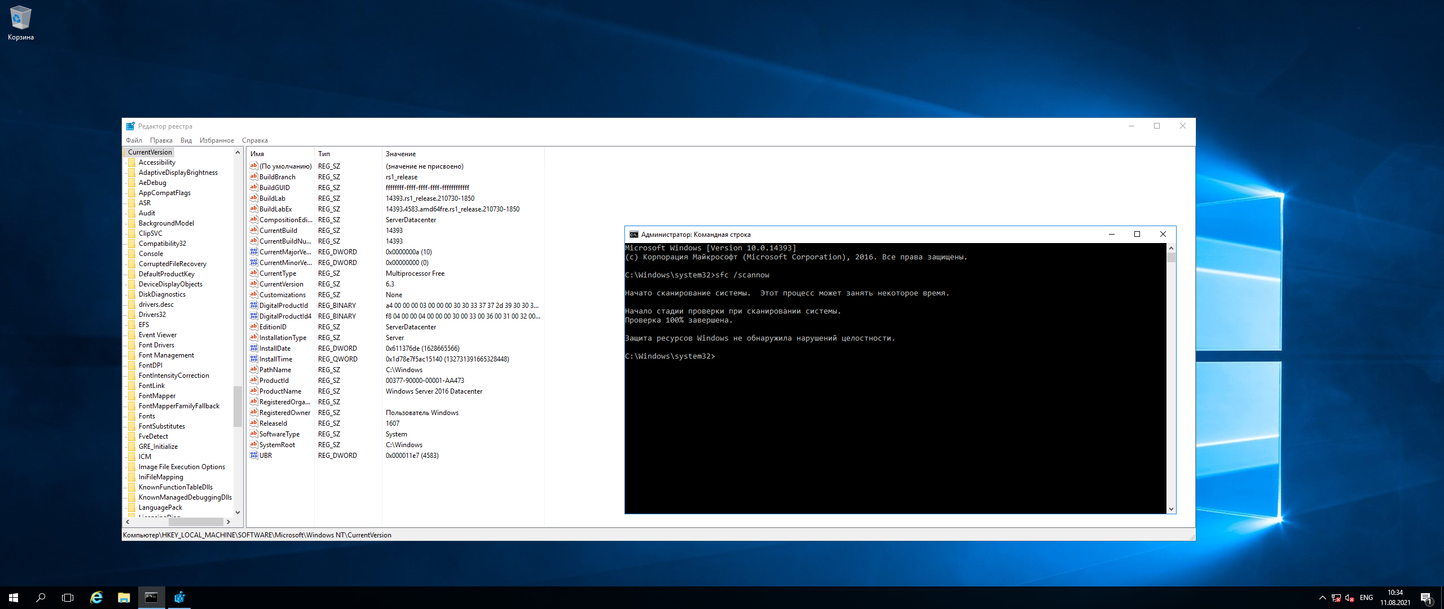Click the tree pane horizontal scrollbar thumb
Image resolution: width=1444 pixels, height=609 pixels.
coord(196,522)
